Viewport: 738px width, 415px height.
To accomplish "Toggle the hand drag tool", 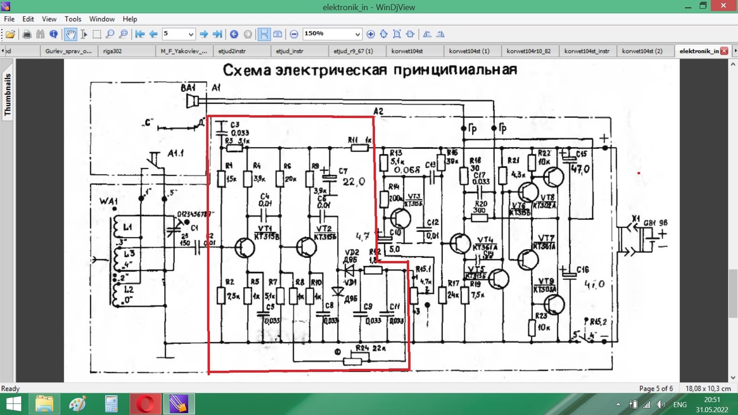I will 71,34.
